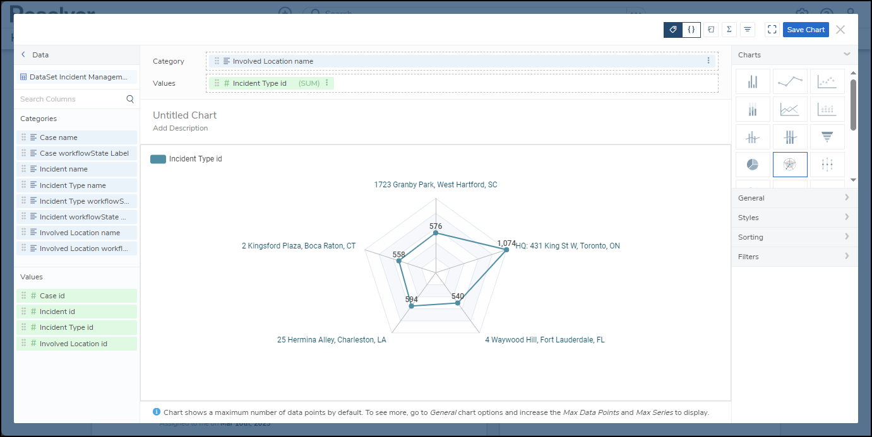Screen dimensions: 872x437
Task: Click the Save Chart button
Action: point(806,30)
